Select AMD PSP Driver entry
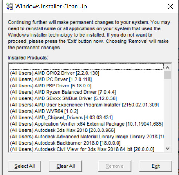179x175 pixels. click(x=86, y=86)
